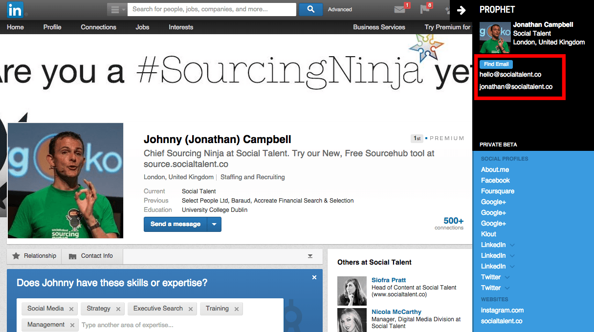Open the Interests menu
The width and height of the screenshot is (594, 332).
point(181,27)
